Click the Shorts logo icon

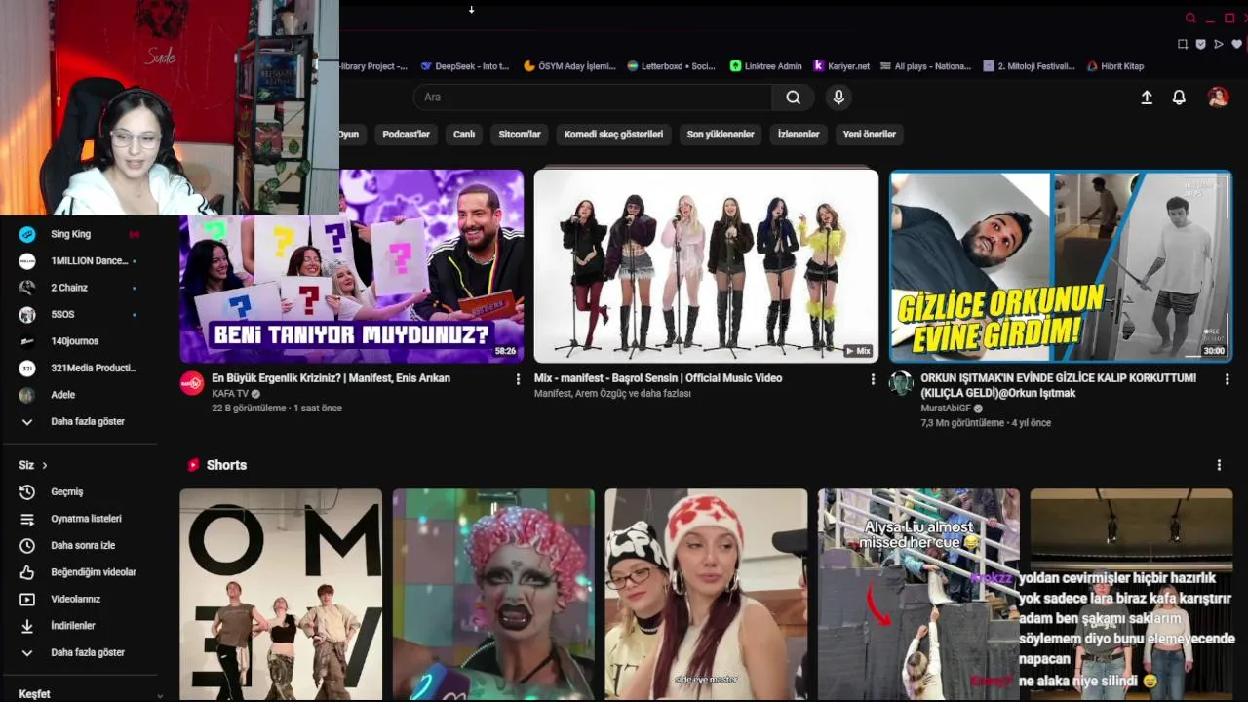coord(193,465)
